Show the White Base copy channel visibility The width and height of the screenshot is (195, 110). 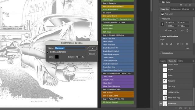pyautogui.click(x=161, y=98)
